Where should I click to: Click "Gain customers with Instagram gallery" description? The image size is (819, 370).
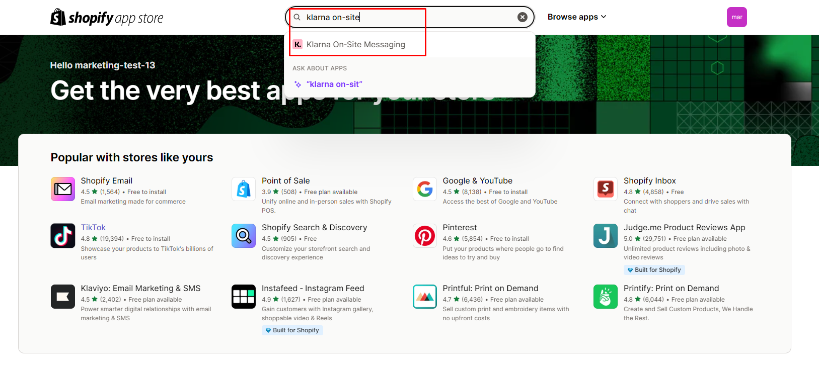[318, 314]
